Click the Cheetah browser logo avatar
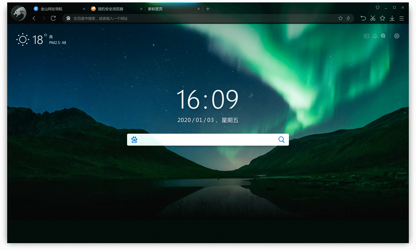416x250 pixels. (x=19, y=13)
